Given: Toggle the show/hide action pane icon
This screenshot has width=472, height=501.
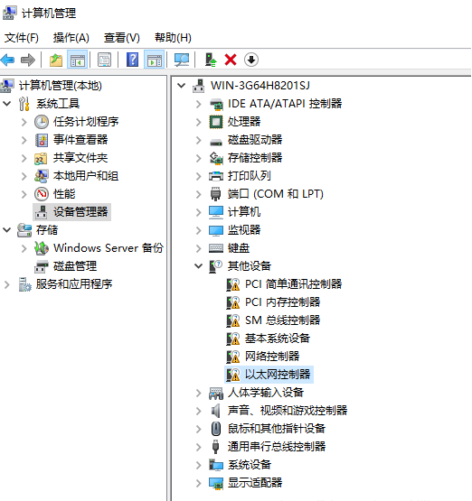Looking at the screenshot, I should coord(155,60).
